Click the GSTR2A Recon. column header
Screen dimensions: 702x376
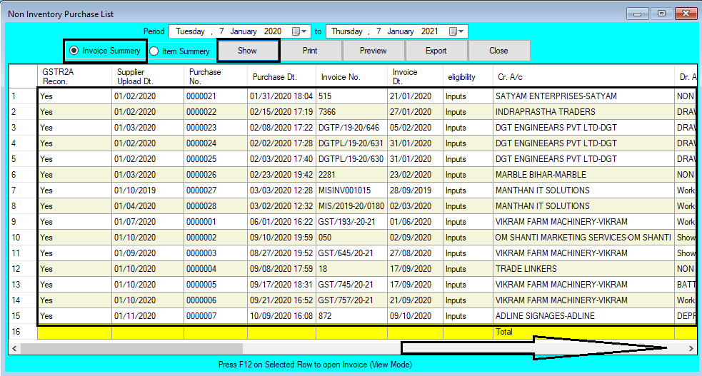(x=74, y=76)
